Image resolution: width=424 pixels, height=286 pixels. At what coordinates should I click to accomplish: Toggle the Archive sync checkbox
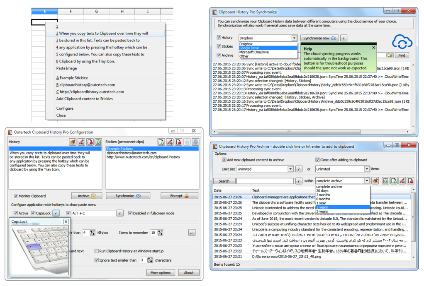(x=219, y=55)
